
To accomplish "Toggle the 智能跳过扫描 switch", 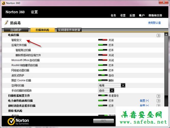I will pyautogui.click(x=103, y=50).
